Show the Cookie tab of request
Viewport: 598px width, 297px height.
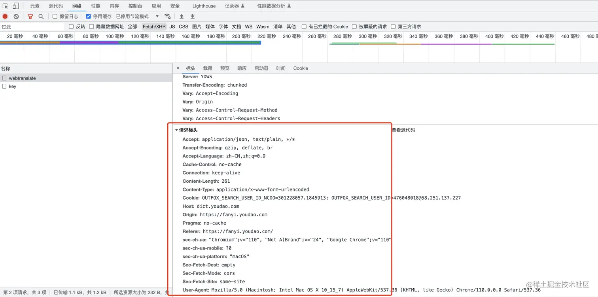click(301, 68)
